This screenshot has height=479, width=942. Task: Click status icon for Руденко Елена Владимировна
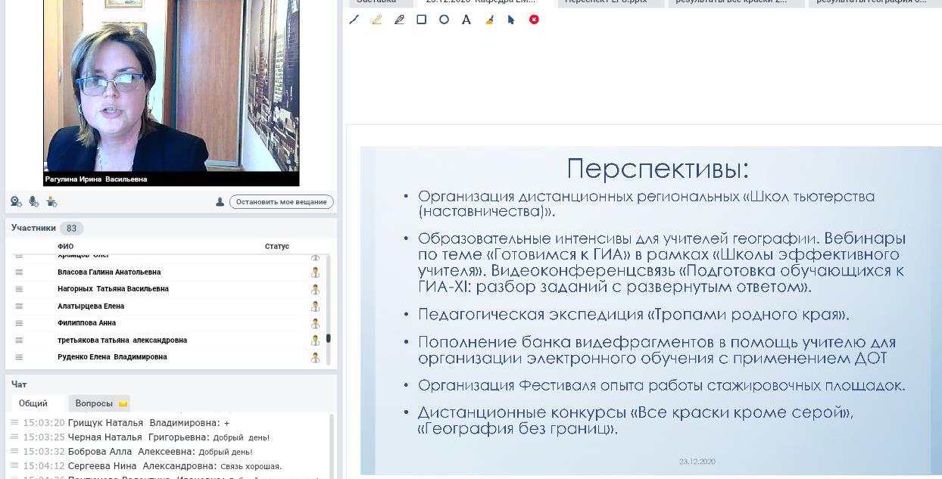(315, 357)
